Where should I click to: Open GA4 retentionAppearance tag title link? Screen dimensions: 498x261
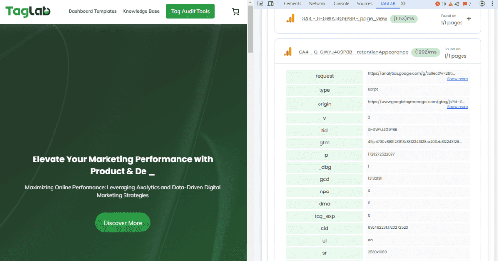pyautogui.click(x=353, y=52)
